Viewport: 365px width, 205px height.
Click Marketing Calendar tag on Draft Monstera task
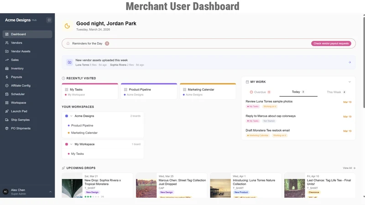[x=258, y=135]
